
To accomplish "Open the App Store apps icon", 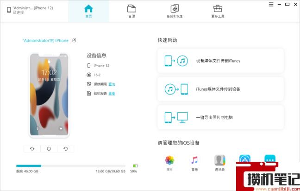I will 245,159.
